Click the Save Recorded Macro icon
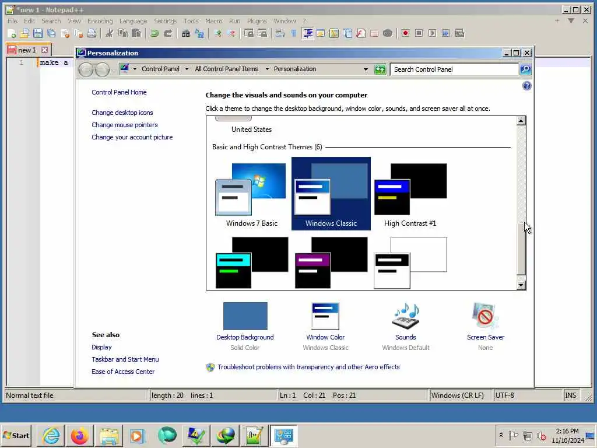Image resolution: width=597 pixels, height=448 pixels. pos(459,33)
